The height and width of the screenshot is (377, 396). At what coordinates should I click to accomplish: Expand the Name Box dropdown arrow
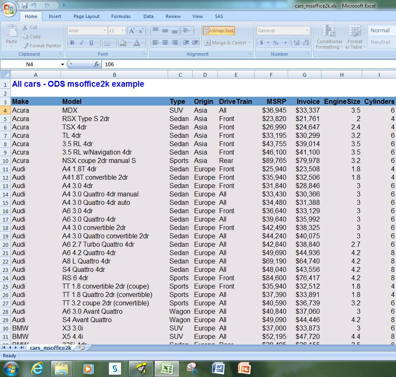[62, 64]
